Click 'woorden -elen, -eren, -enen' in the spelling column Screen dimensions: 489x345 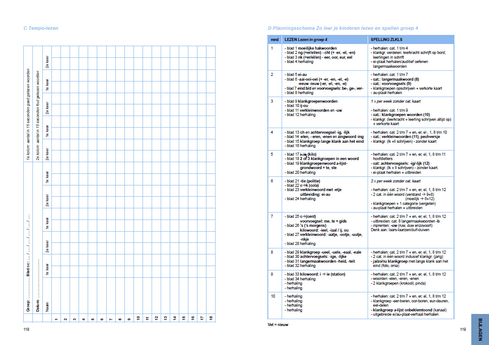(396, 279)
